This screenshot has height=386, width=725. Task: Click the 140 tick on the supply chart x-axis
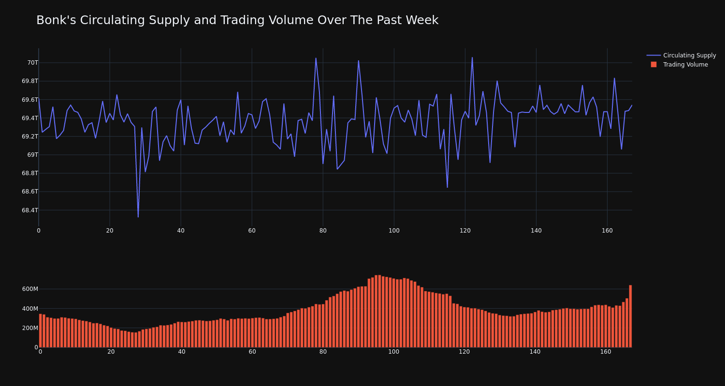(x=536, y=231)
